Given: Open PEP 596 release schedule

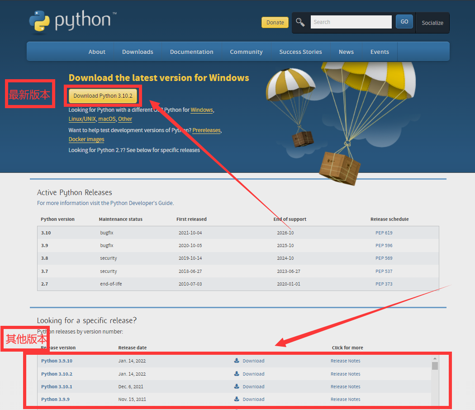Looking at the screenshot, I should click(x=384, y=245).
